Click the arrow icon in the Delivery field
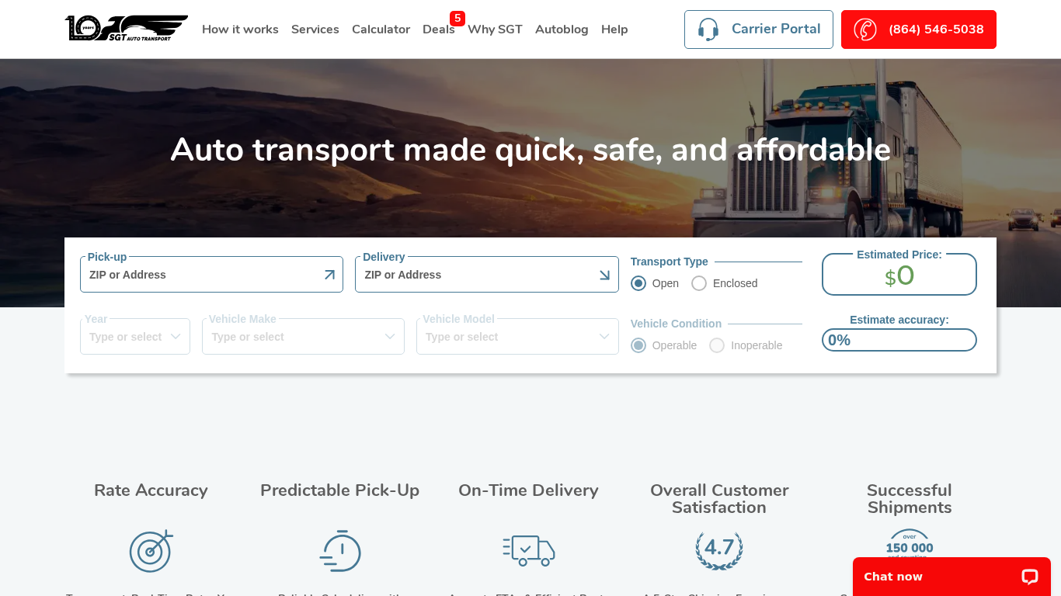 click(x=604, y=274)
